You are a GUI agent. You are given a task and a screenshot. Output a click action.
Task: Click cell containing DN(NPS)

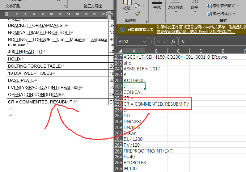[134, 122]
